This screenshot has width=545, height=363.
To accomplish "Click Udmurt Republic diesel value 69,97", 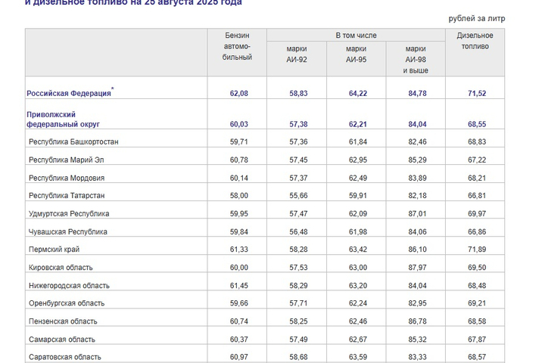I will tap(477, 213).
